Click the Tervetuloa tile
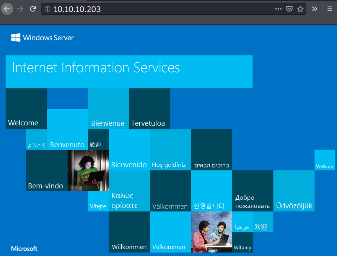The image size is (337, 256). [149, 109]
